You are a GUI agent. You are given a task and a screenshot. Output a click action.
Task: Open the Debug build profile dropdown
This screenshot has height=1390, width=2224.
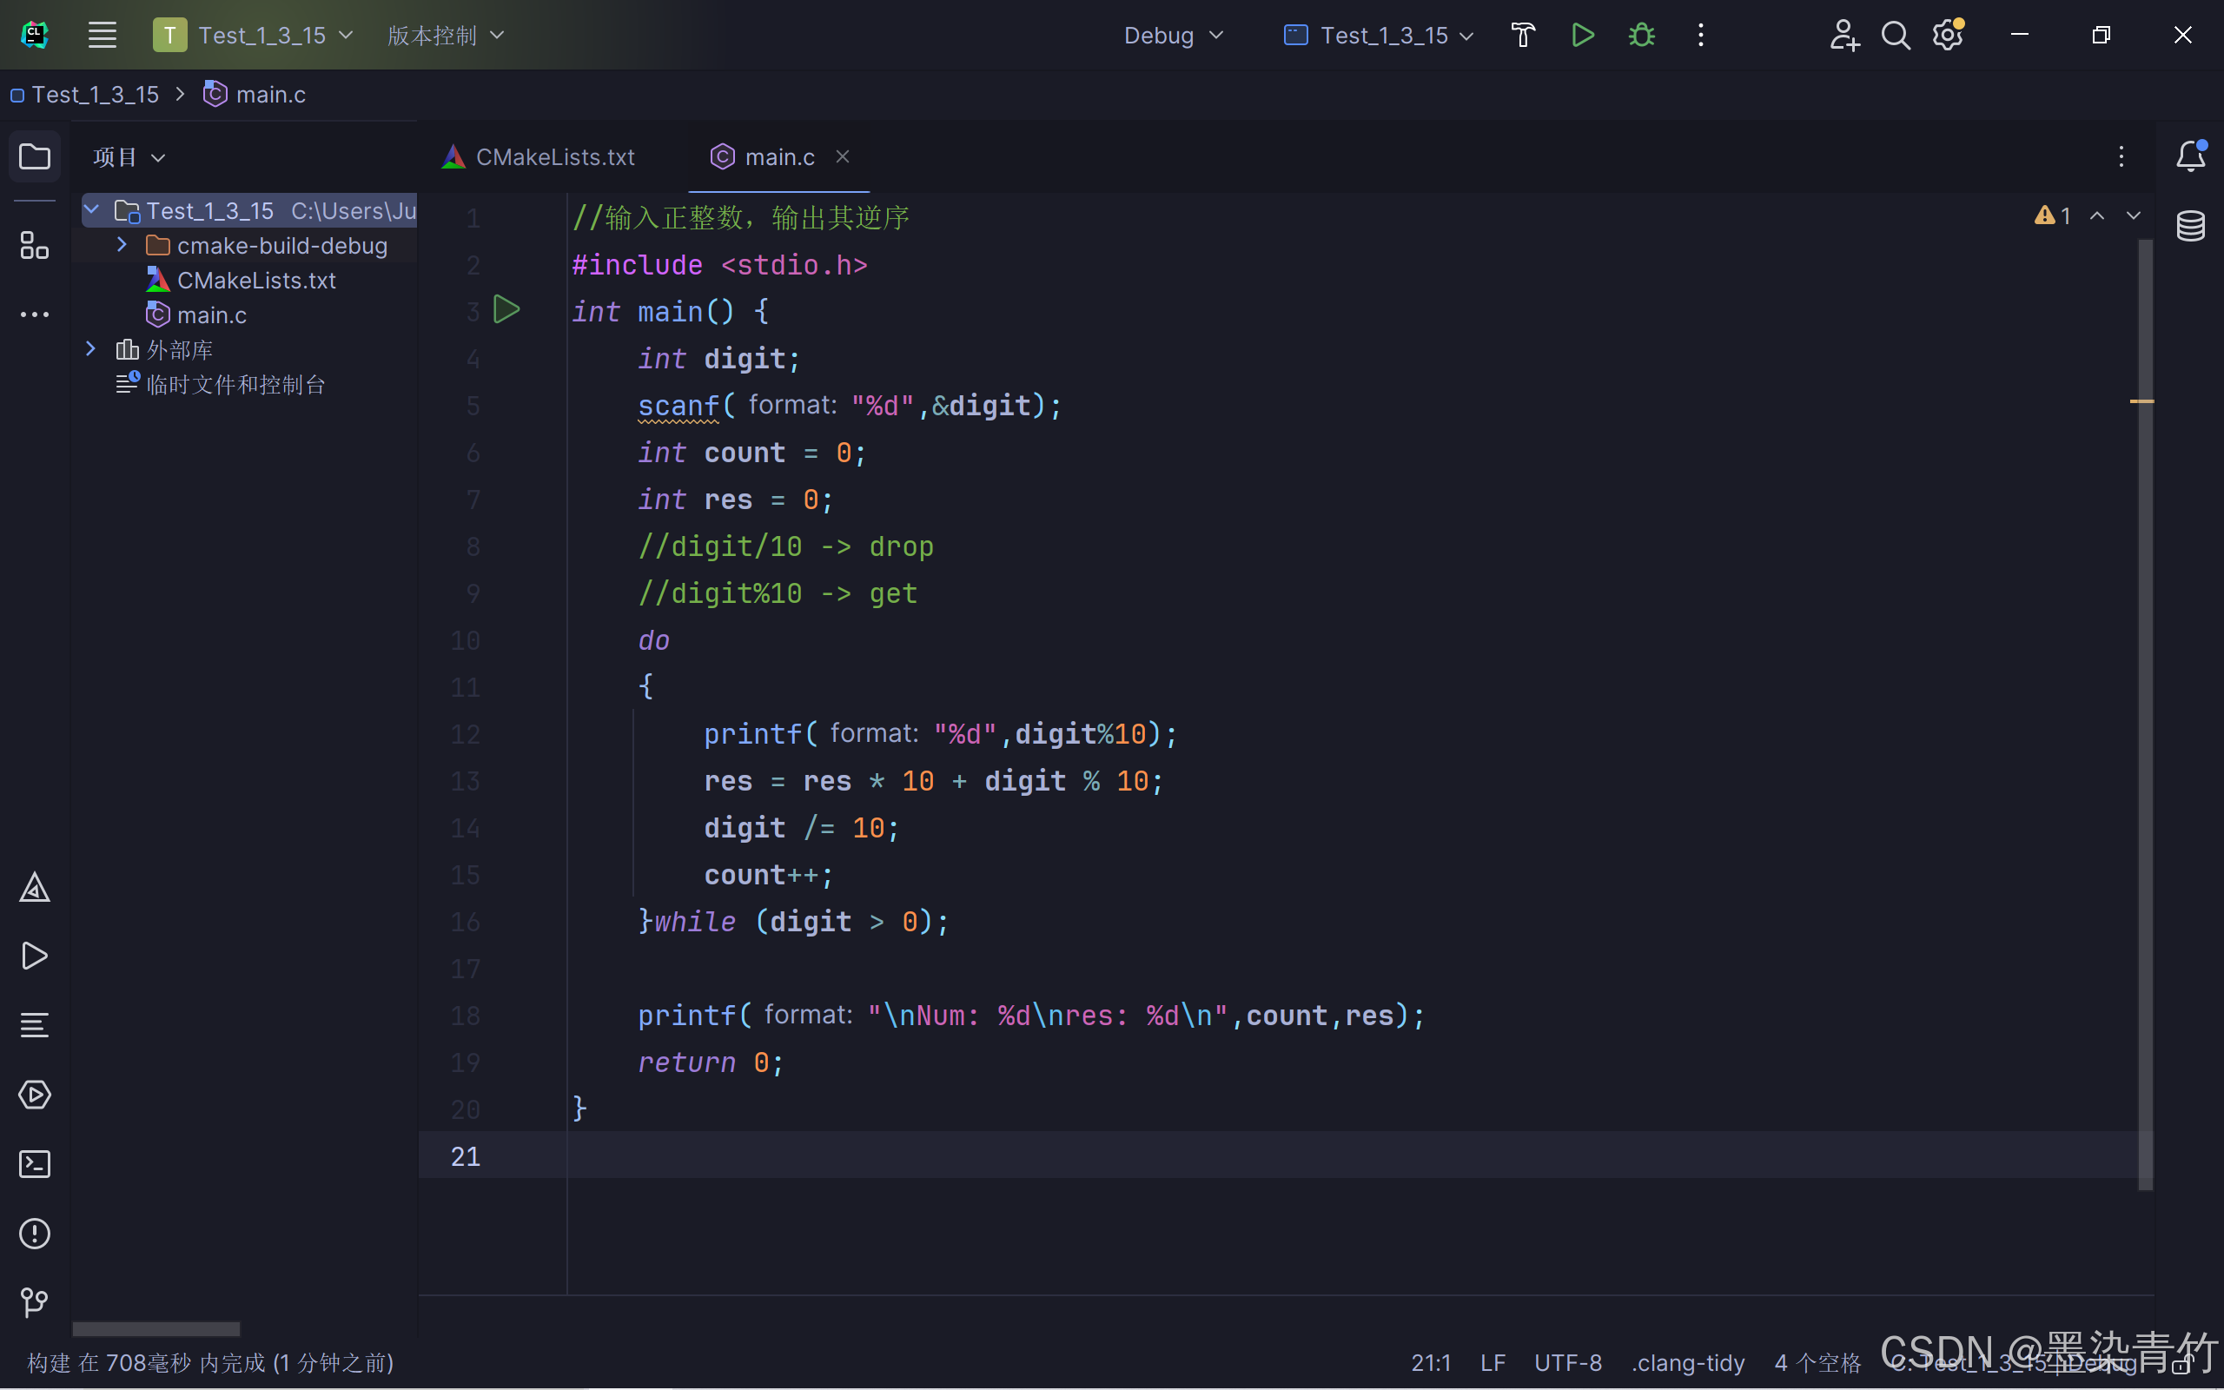(x=1173, y=35)
